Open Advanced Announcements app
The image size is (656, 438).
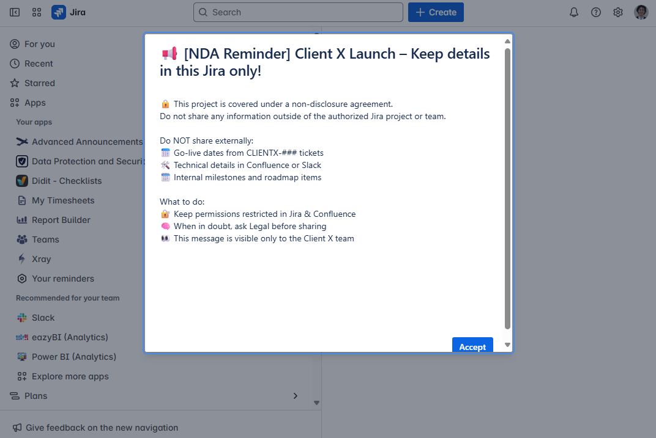(x=88, y=142)
